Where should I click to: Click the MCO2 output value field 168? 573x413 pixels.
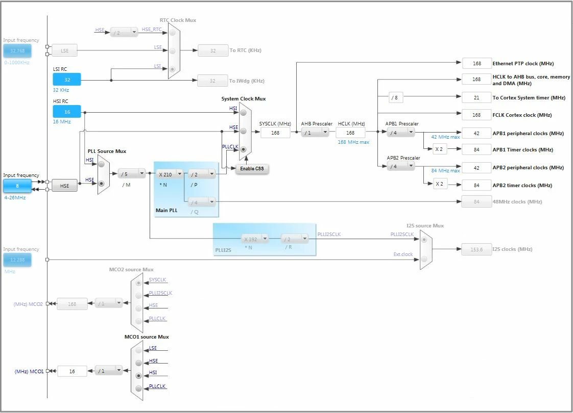(72, 304)
